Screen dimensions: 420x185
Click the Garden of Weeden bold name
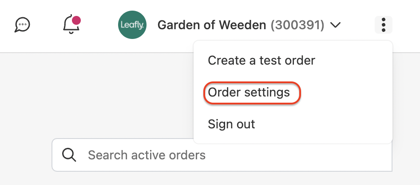[212, 25]
